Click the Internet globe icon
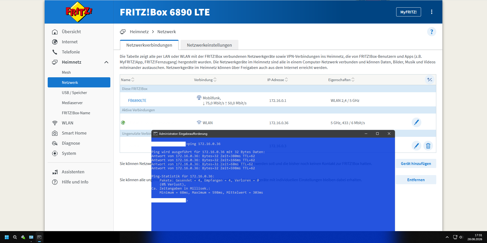487x243 pixels. [55, 42]
